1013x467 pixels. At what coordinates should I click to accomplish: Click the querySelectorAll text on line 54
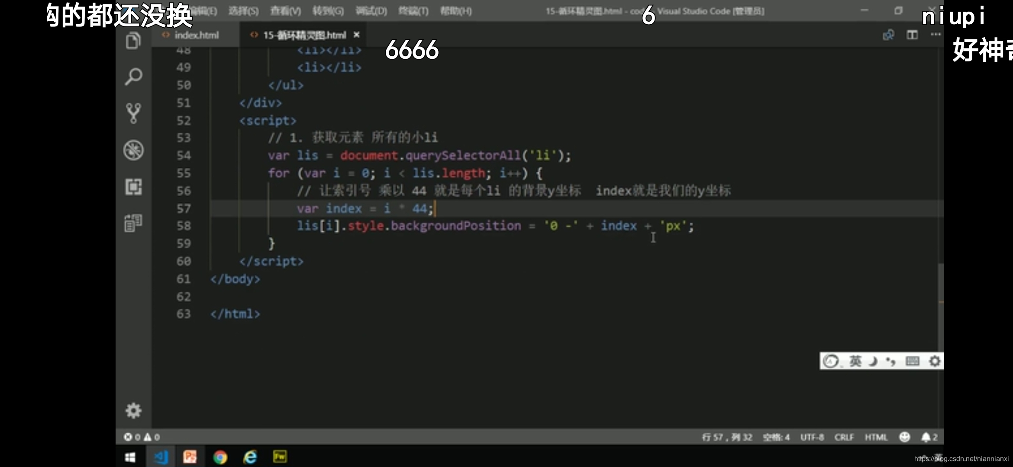pos(463,155)
